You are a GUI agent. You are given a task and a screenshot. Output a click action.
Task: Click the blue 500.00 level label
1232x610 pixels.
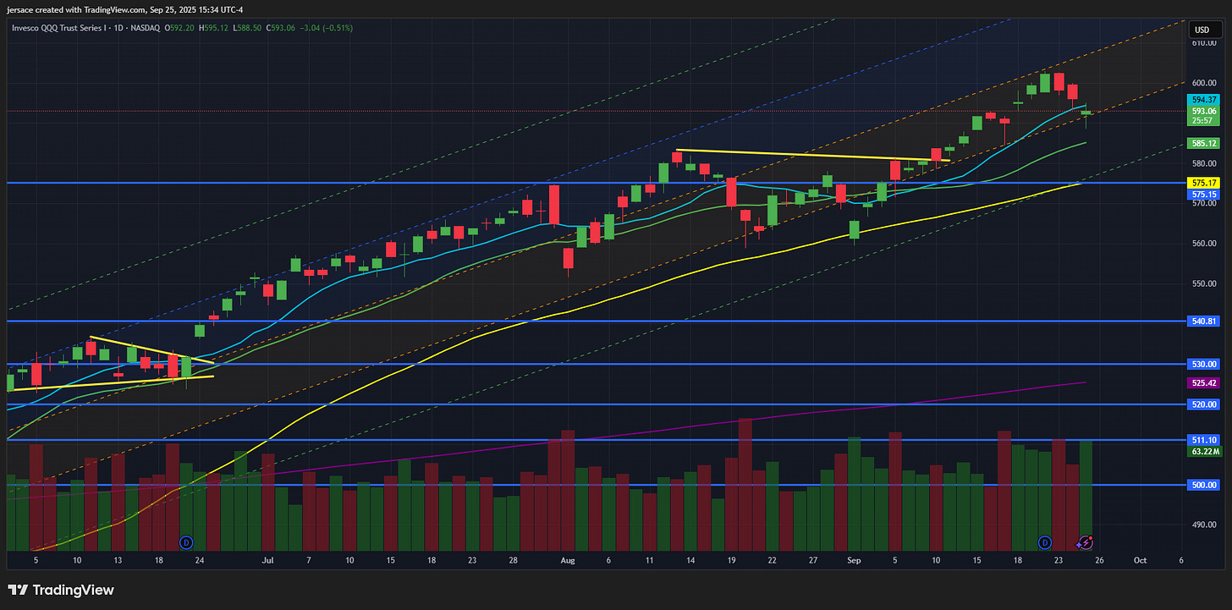point(1203,485)
